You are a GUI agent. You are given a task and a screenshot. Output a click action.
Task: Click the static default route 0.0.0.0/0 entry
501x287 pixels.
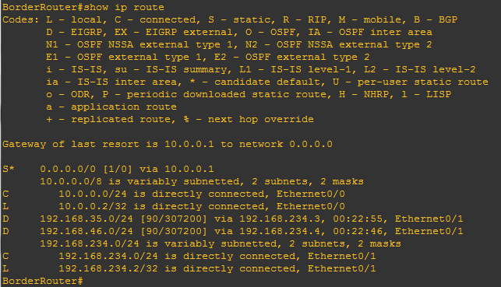108,169
